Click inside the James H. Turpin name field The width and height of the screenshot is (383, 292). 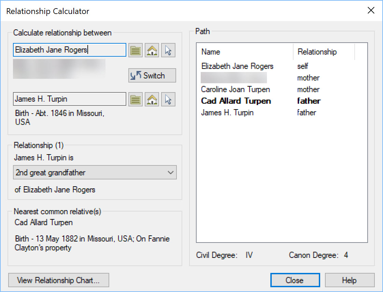click(x=69, y=99)
